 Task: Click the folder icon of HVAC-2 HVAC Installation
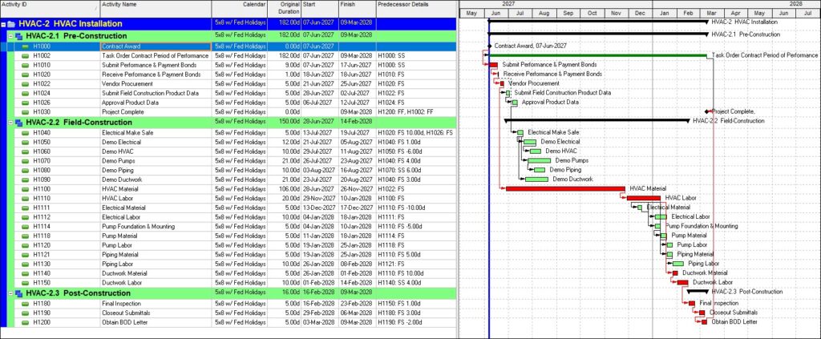point(11,24)
